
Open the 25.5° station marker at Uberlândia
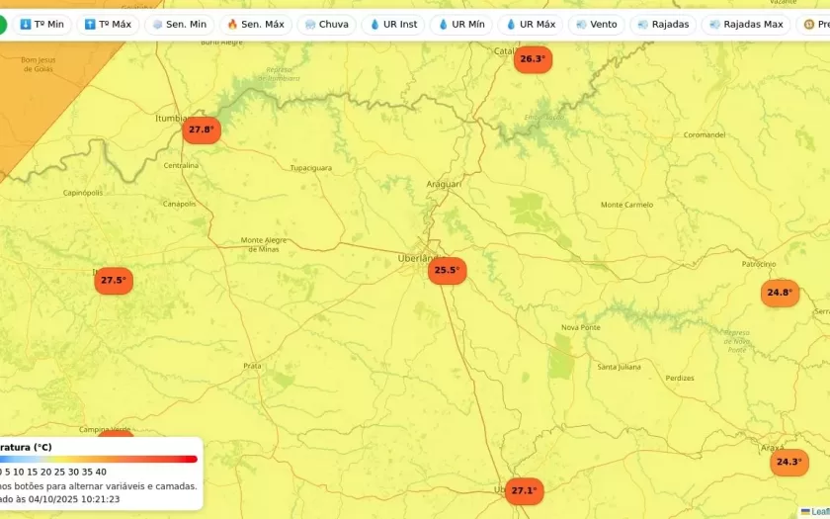pos(447,270)
